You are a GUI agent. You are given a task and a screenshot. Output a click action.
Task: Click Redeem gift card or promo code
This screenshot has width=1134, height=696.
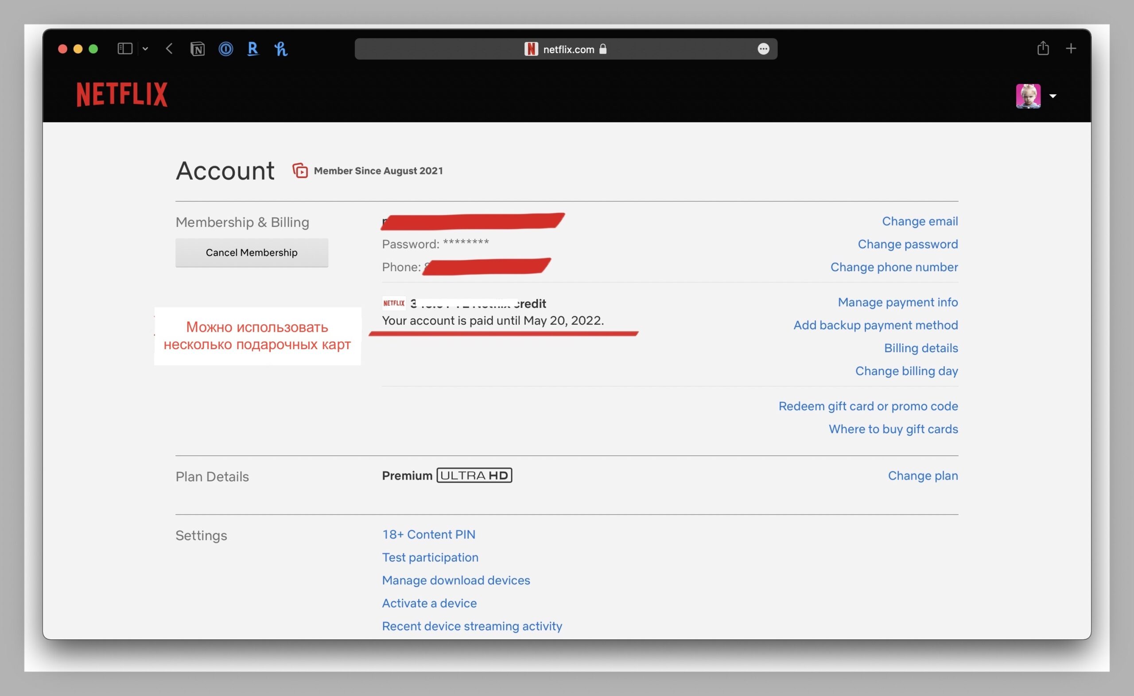coord(868,406)
